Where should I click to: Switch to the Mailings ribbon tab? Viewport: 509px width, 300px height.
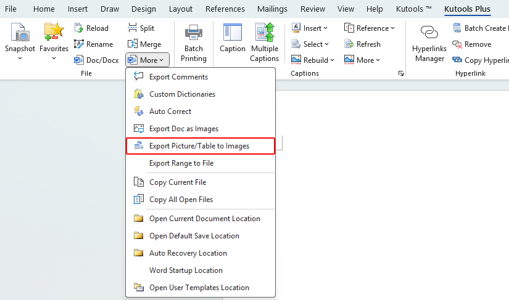pos(273,9)
